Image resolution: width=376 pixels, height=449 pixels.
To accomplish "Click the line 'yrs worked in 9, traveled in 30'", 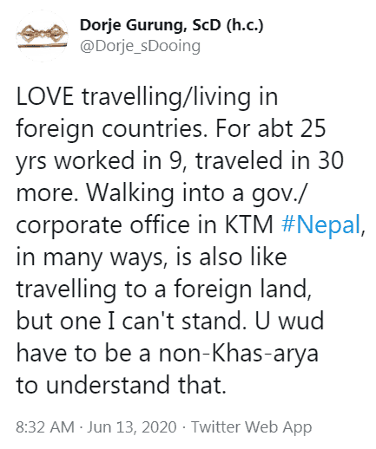I will click(180, 160).
